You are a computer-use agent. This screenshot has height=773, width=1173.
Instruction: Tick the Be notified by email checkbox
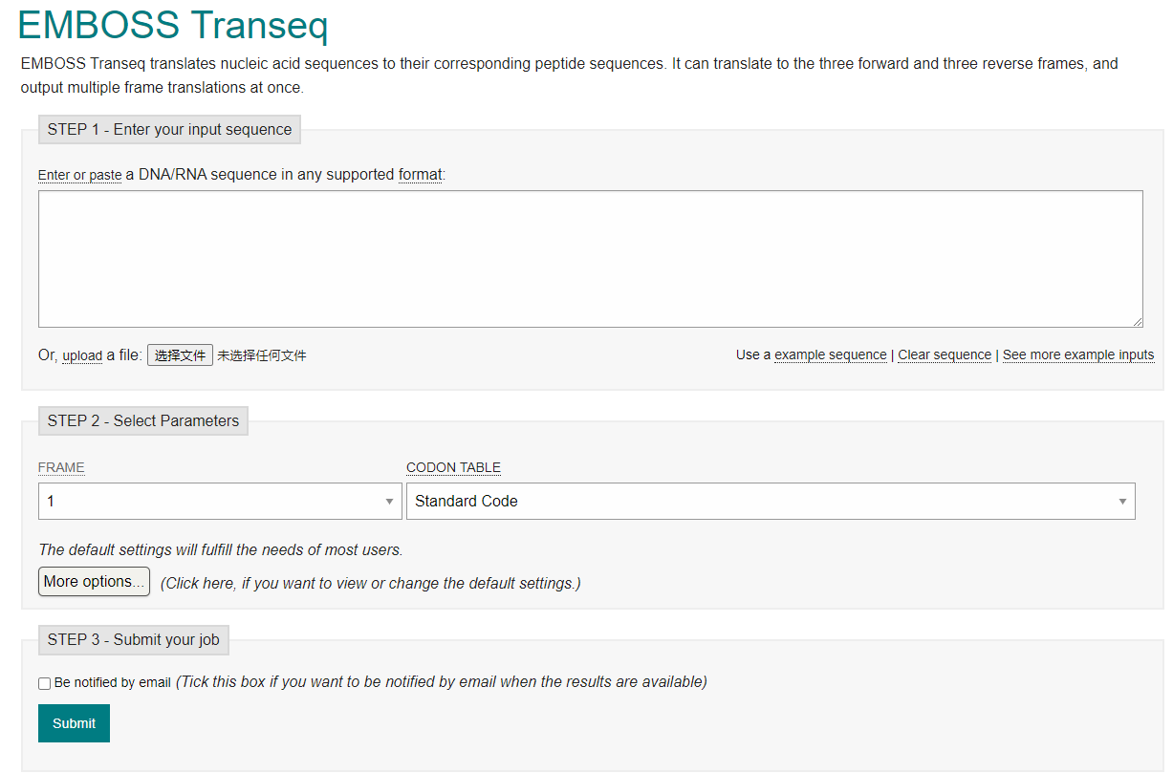click(x=45, y=683)
